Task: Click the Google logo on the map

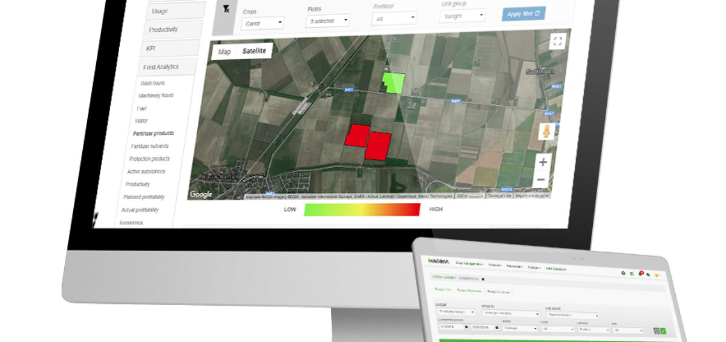Action: tap(201, 194)
